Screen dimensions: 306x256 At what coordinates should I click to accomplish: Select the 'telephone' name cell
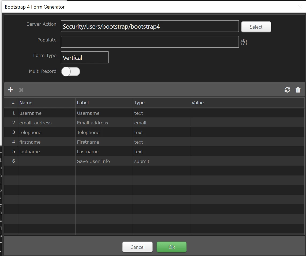[x=47, y=132]
